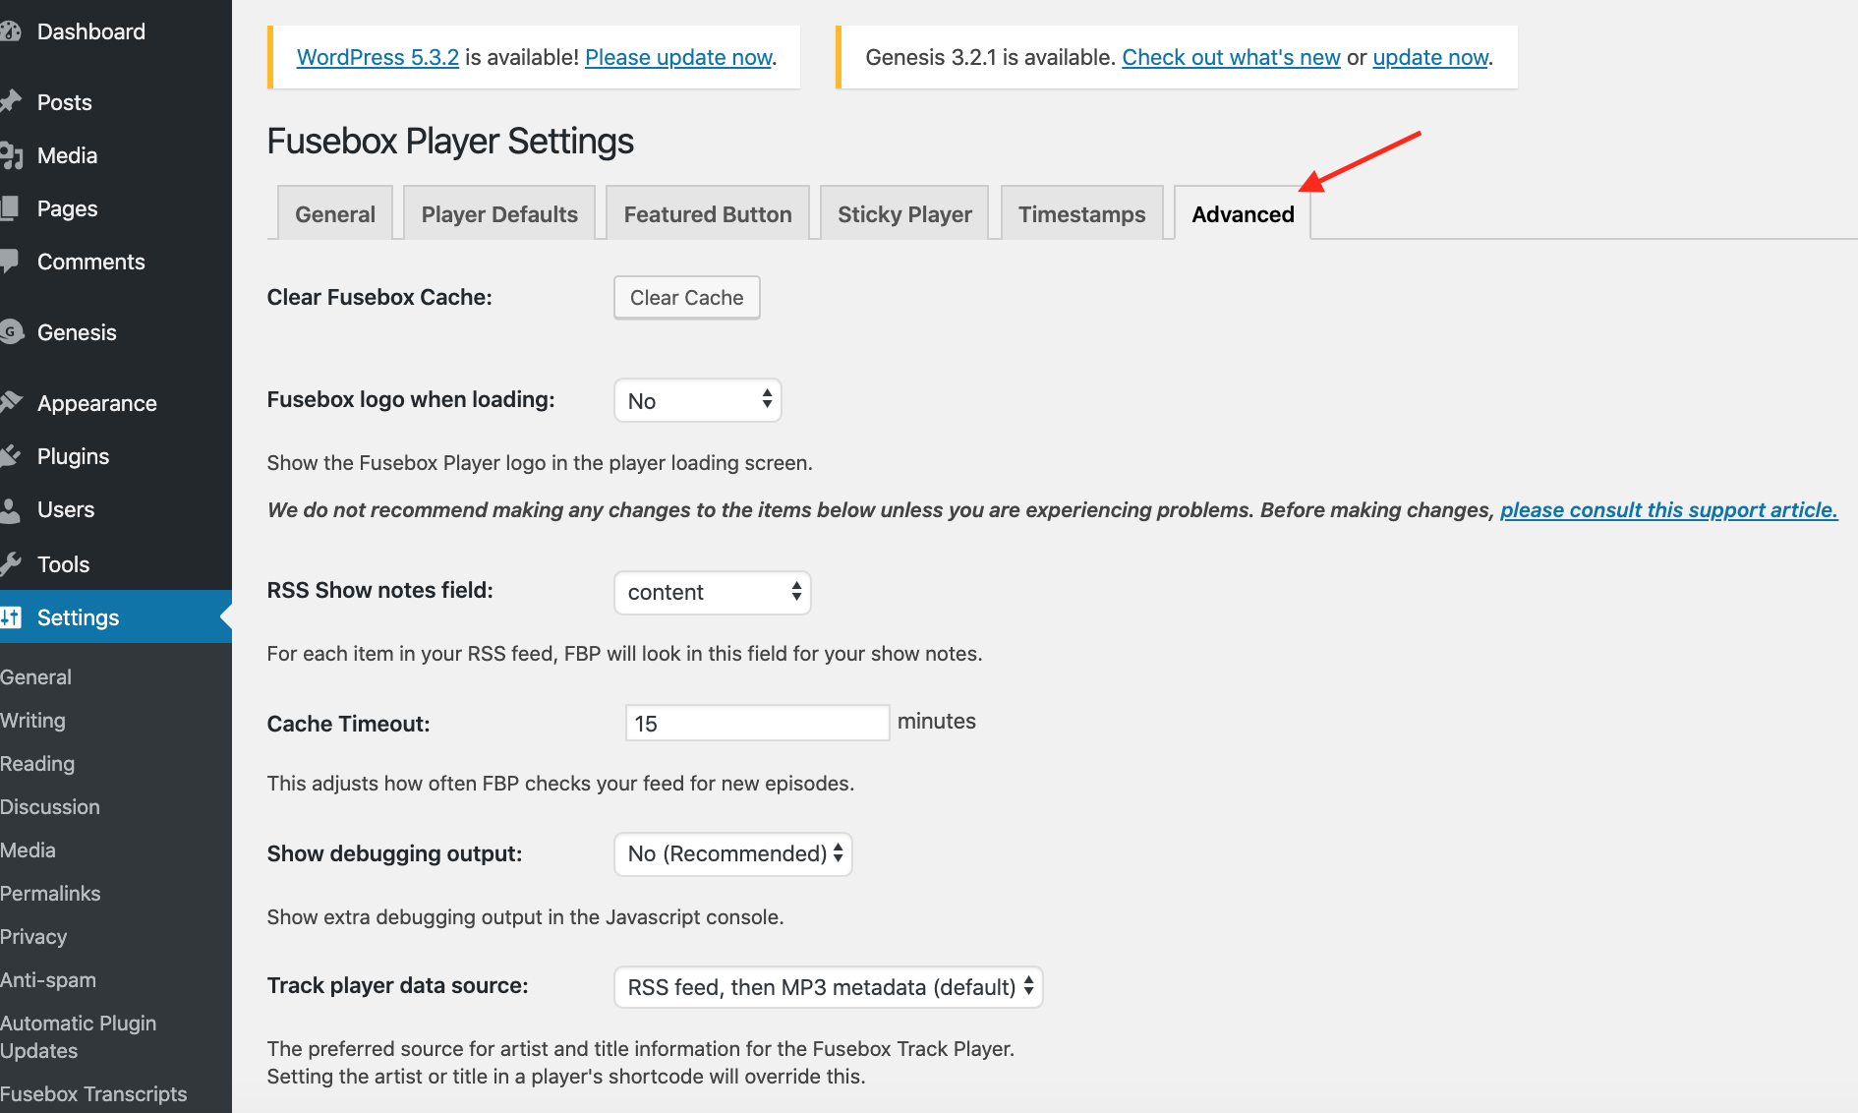The image size is (1858, 1113).
Task: Open the Anti-spam settings submenu item
Action: (x=48, y=979)
